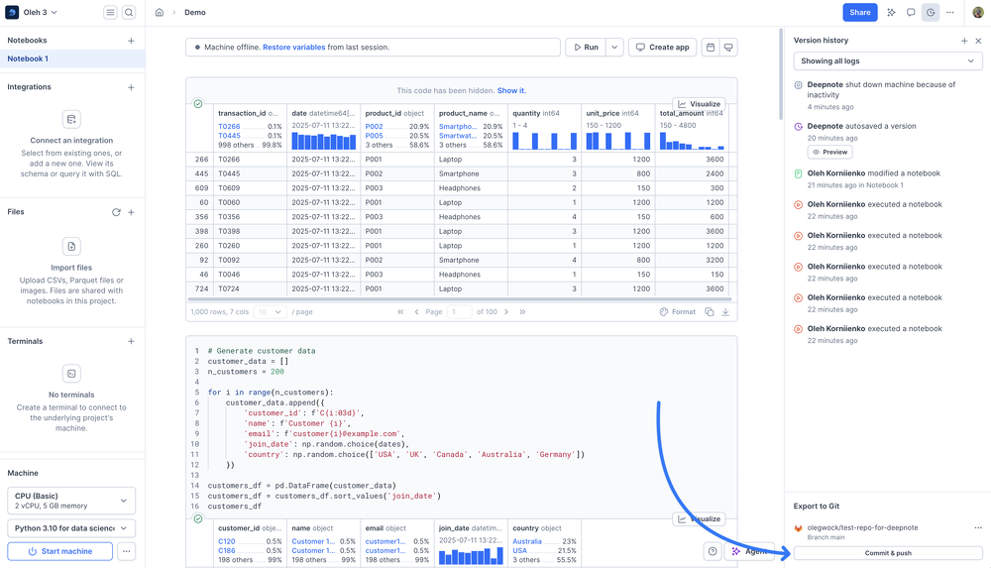Open the search icon in the sidebar header
The width and height of the screenshot is (991, 568).
(129, 13)
